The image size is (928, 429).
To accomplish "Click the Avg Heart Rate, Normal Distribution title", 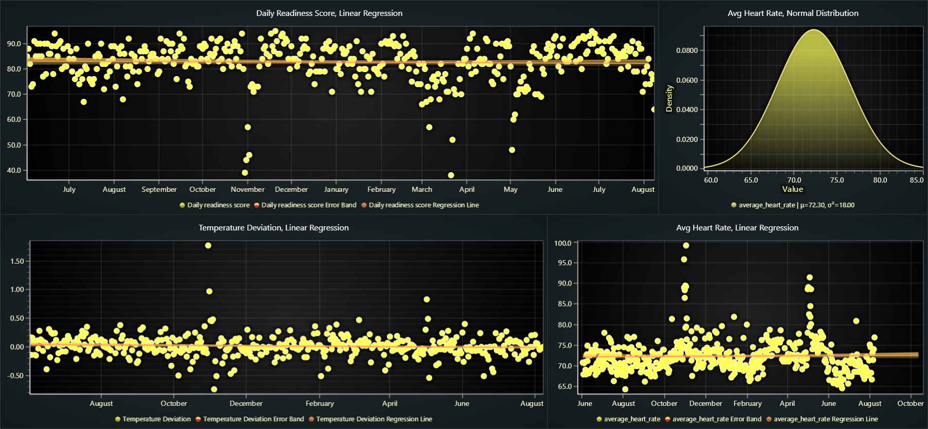I will [x=793, y=13].
